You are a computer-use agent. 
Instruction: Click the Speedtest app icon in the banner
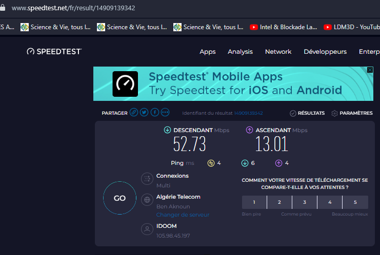point(125,84)
